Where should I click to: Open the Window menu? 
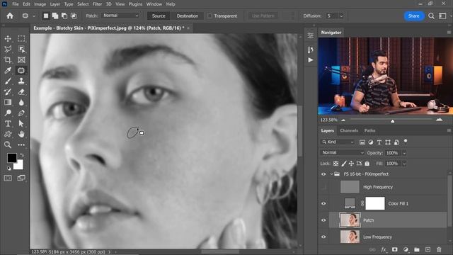click(x=154, y=4)
